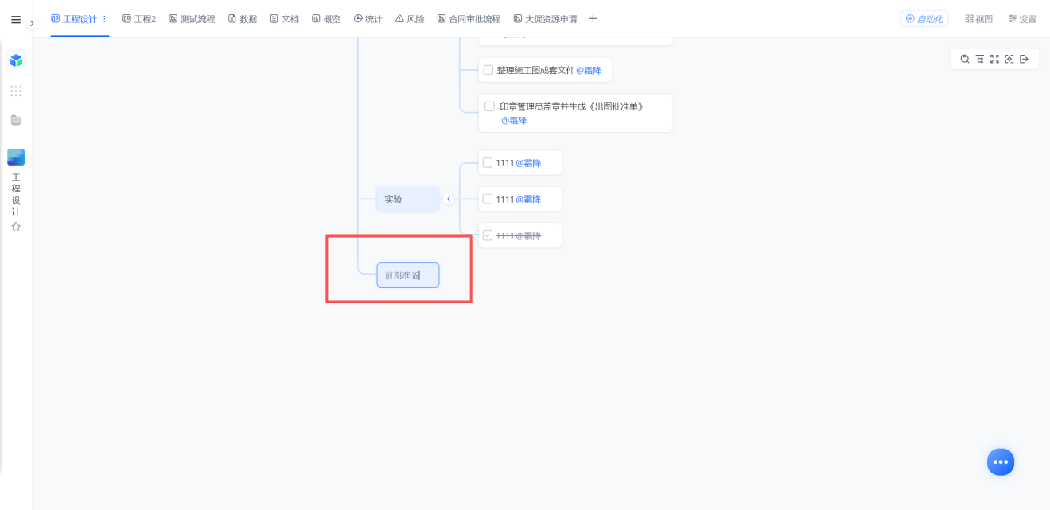
Task: Click the 前期准备 node text input
Action: click(x=408, y=275)
